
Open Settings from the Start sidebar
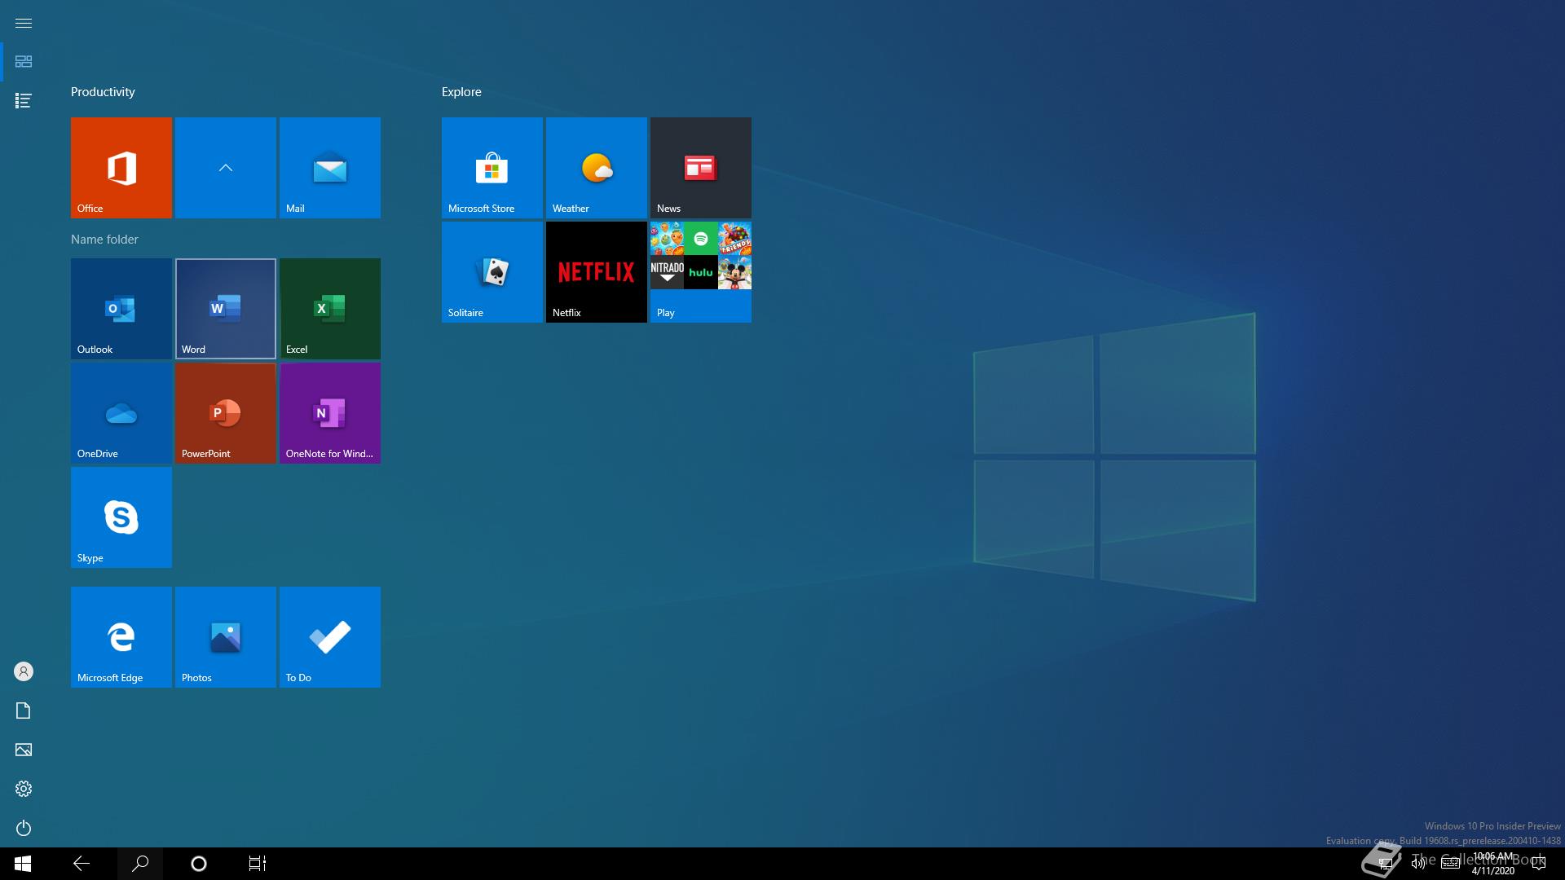point(24,789)
